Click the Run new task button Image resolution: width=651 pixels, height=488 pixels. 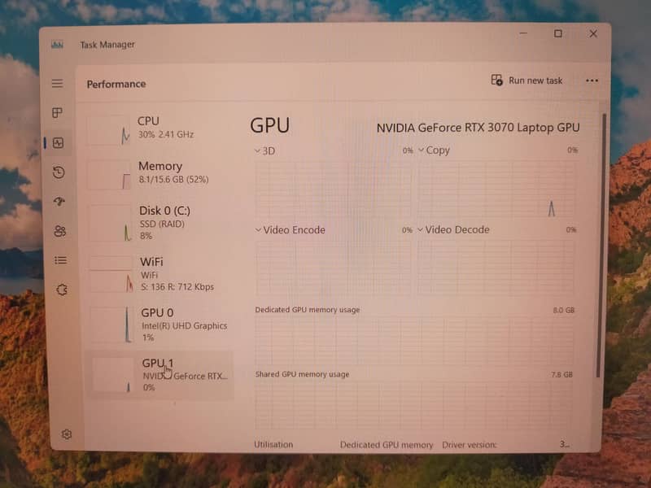527,81
